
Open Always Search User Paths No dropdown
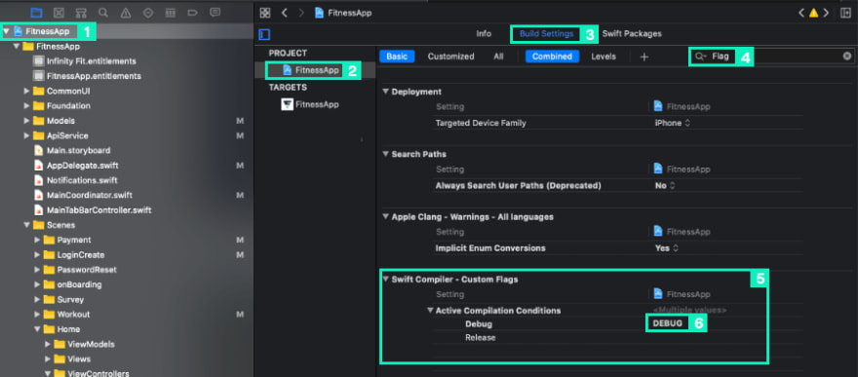pyautogui.click(x=665, y=186)
